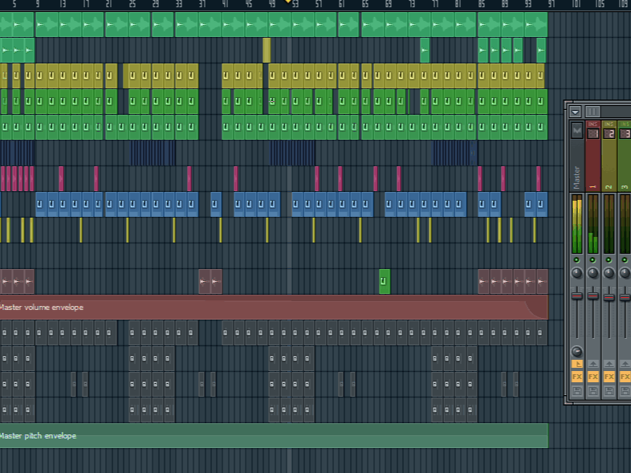Toggle mute LED on insert track 2
Image resolution: width=631 pixels, height=473 pixels.
tap(609, 261)
